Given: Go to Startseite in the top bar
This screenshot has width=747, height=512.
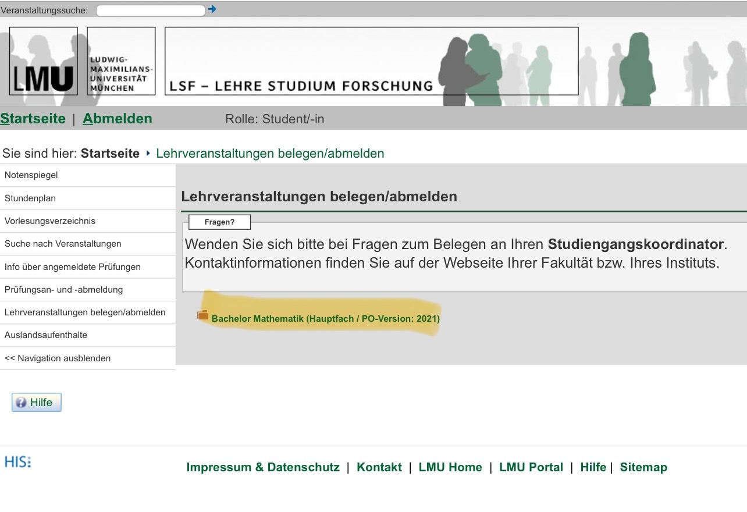Looking at the screenshot, I should pyautogui.click(x=33, y=119).
